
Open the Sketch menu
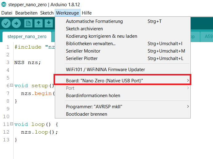click(47, 13)
